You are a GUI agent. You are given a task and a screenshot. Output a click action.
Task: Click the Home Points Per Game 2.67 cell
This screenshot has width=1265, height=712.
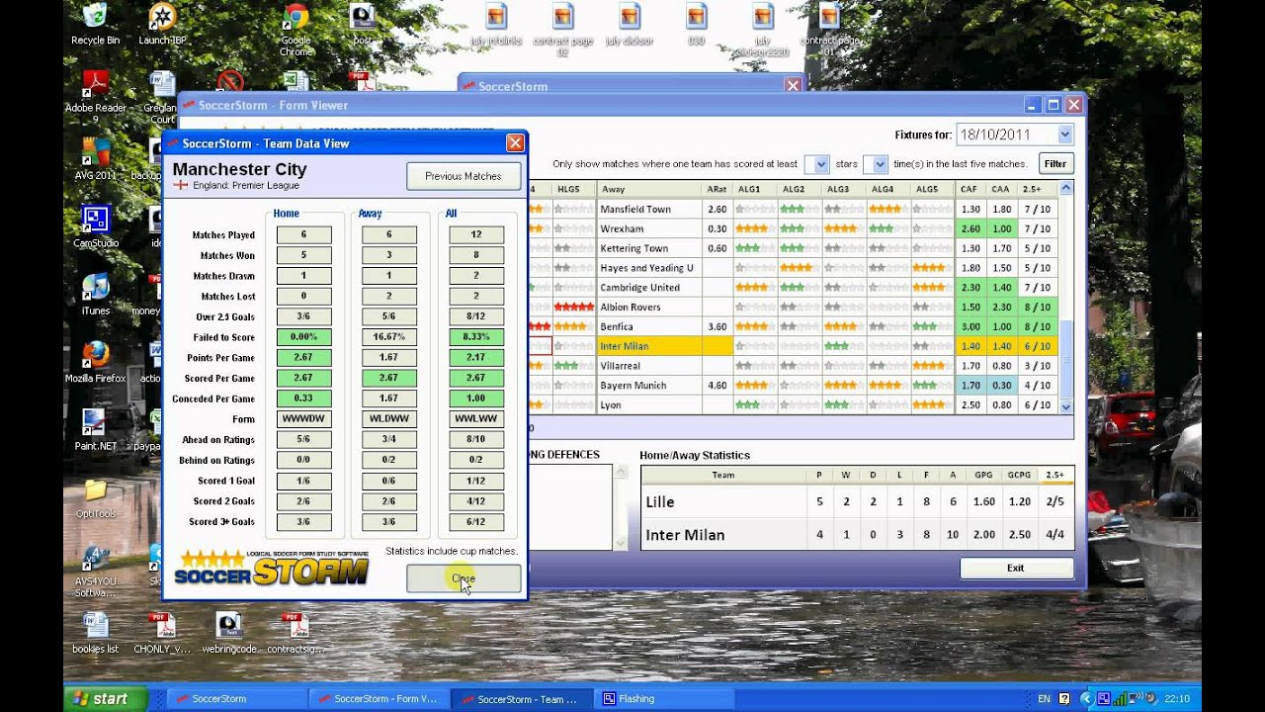click(x=303, y=358)
